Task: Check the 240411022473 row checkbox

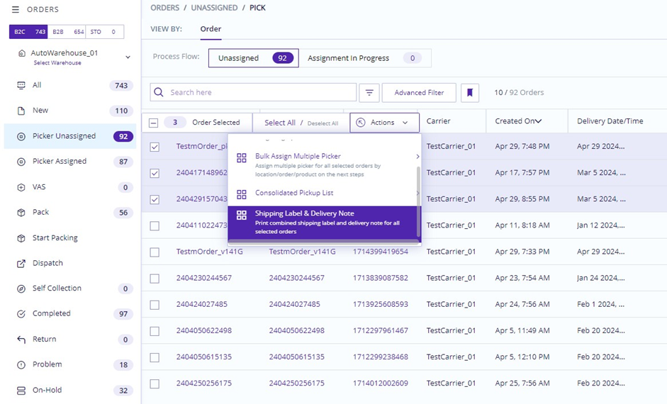Action: pos(155,226)
